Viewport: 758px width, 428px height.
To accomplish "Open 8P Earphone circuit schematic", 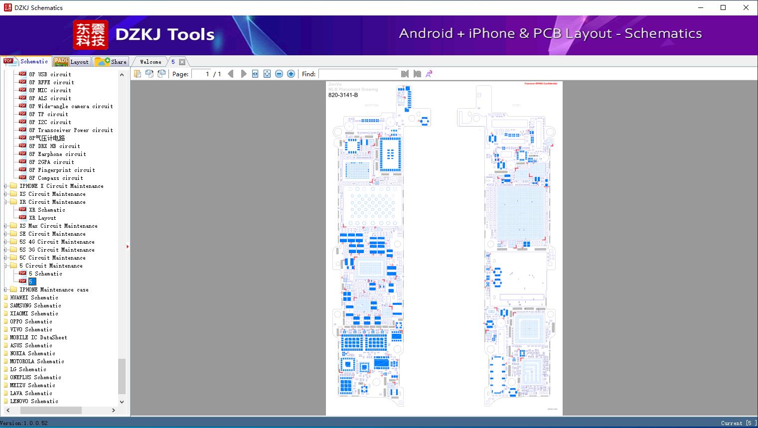I will [x=57, y=154].
